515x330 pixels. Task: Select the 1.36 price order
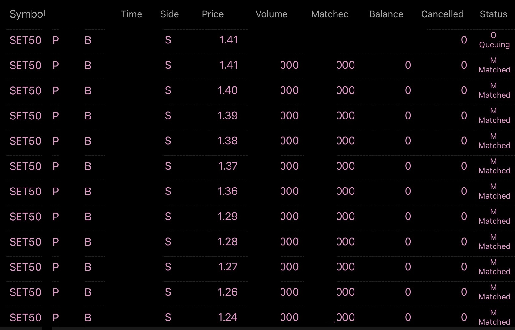point(227,192)
